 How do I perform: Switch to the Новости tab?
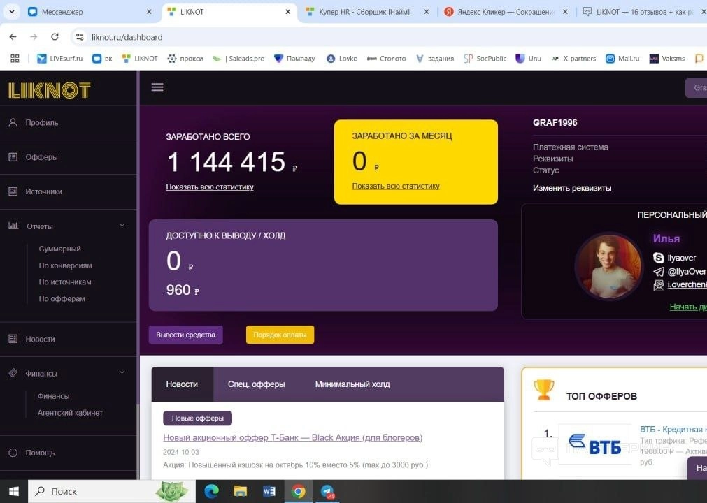182,384
